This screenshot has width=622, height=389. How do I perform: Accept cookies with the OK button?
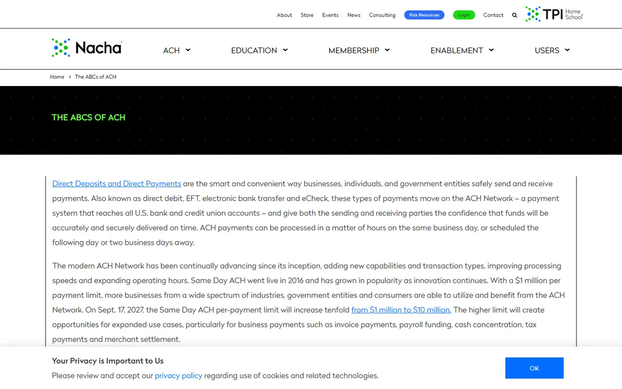point(534,368)
